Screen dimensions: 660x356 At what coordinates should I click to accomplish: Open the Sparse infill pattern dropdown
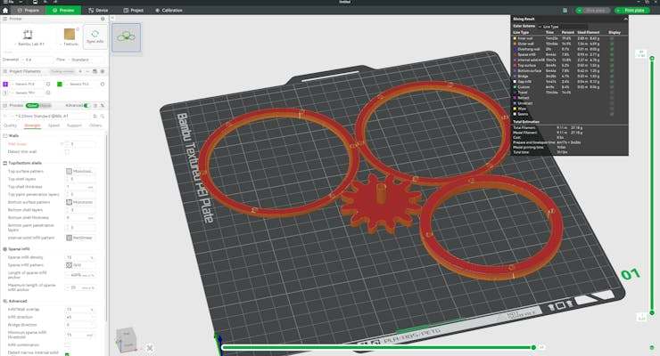coord(82,265)
